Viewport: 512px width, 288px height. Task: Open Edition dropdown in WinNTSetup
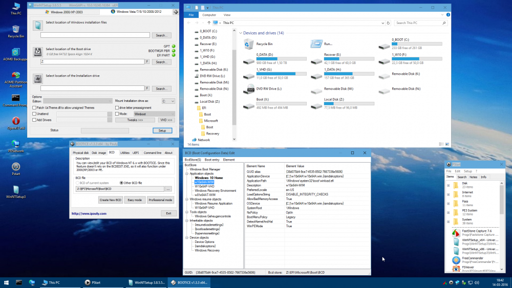pos(78,101)
